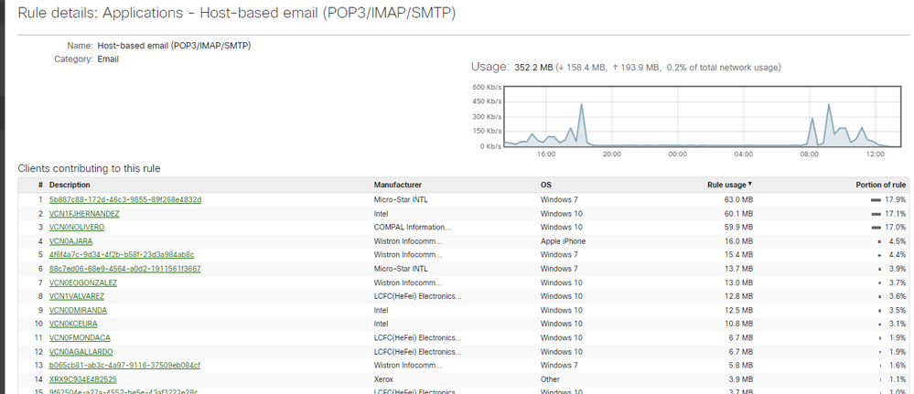Image resolution: width=914 pixels, height=394 pixels.
Task: Open client VCN0AJARA
Action: 71,241
